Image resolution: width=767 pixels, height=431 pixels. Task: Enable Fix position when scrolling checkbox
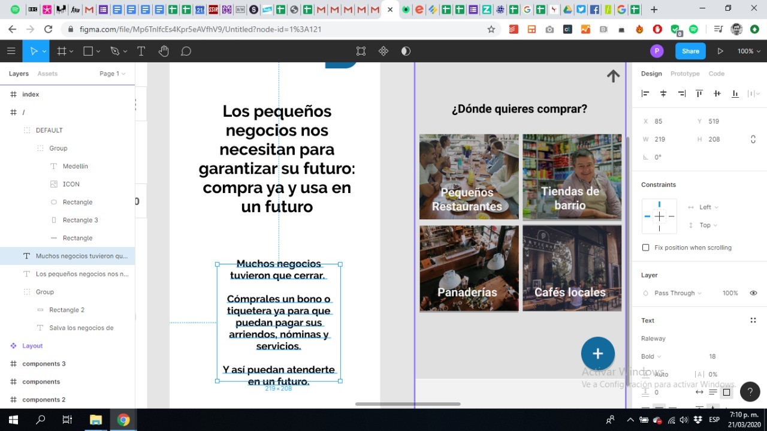tap(645, 248)
